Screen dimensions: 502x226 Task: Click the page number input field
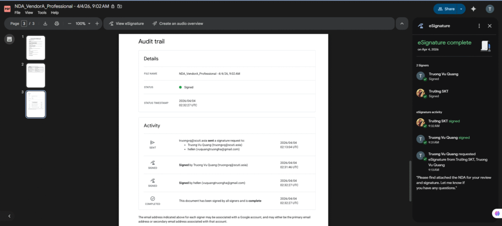[24, 23]
